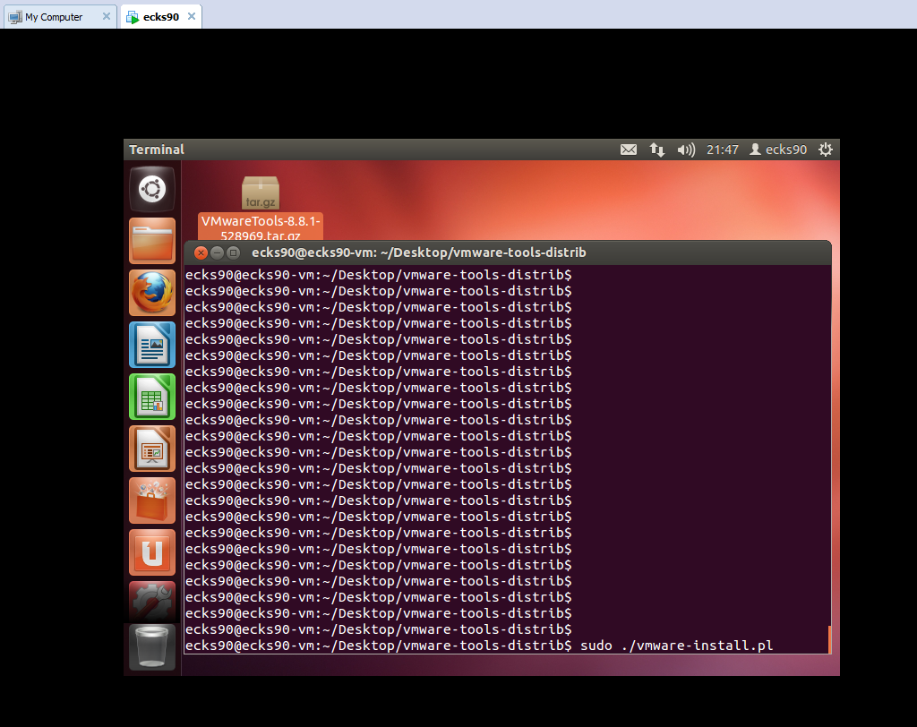Launch Firefox web browser from launcher

tap(152, 293)
